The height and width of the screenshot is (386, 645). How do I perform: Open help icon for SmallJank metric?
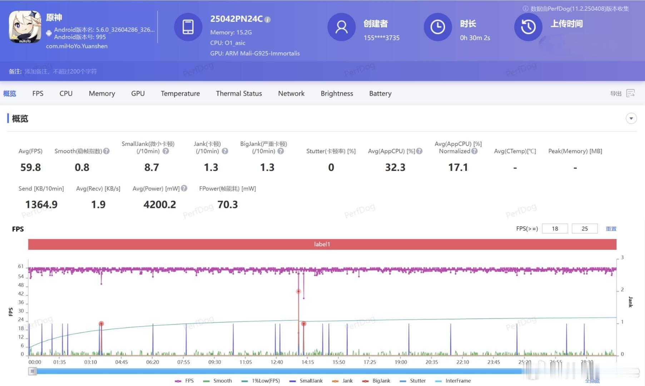coord(166,151)
